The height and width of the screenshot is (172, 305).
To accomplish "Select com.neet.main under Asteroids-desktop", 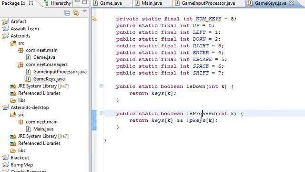I will click(41, 122).
